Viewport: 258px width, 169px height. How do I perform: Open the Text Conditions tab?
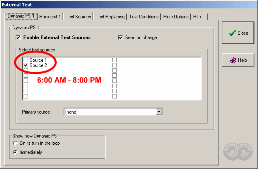tap(144, 17)
